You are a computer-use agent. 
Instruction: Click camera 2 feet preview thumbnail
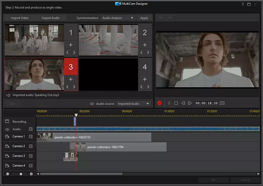(x=108, y=40)
